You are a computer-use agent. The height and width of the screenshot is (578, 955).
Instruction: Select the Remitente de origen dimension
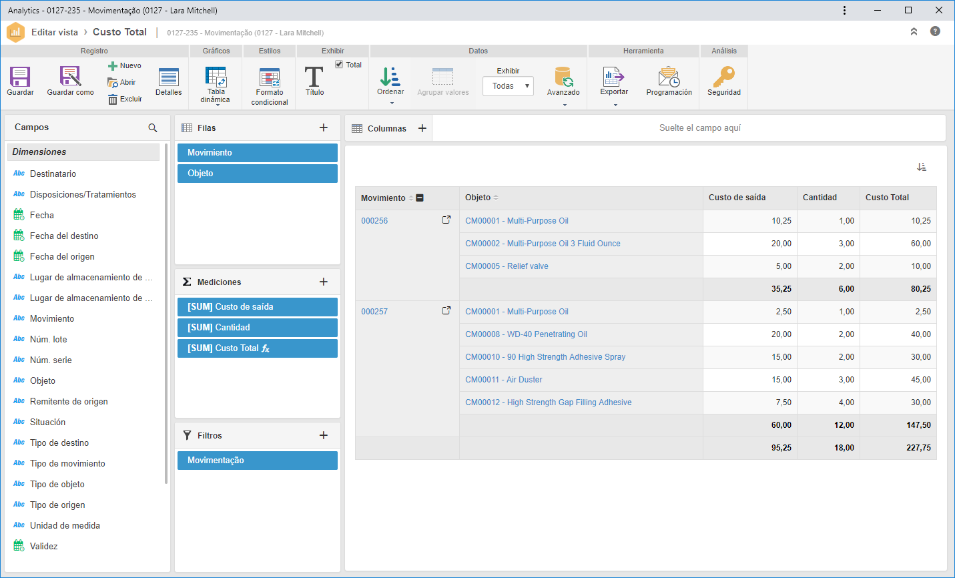pos(69,401)
